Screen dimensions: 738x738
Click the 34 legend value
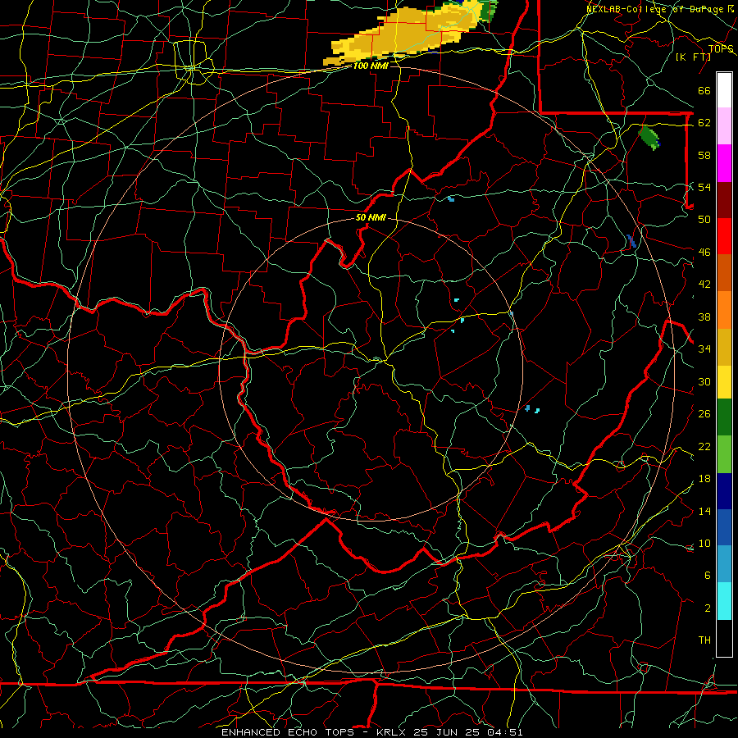coord(704,348)
